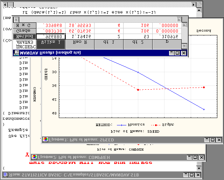Activate the Plot of Means: COMPREH title bar
This screenshot has width=224, height=180.
coord(118,157)
